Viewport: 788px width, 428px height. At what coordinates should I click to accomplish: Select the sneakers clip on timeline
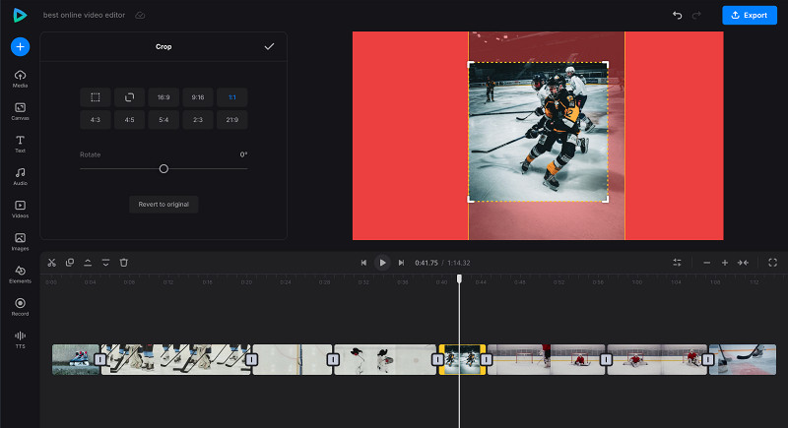(x=76, y=359)
